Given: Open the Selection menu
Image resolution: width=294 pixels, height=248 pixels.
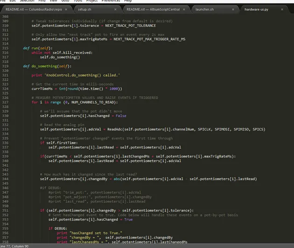Looking at the screenshot, I should click(x=27, y=1).
